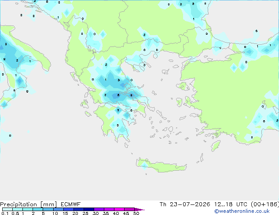The height and width of the screenshot is (215, 279).
Task: Click the date 'Th 23-07-2026'
Action: tap(185, 204)
